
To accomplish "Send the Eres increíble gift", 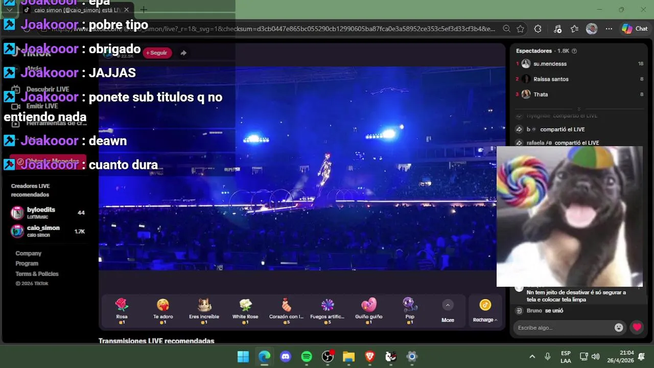I will point(204,311).
